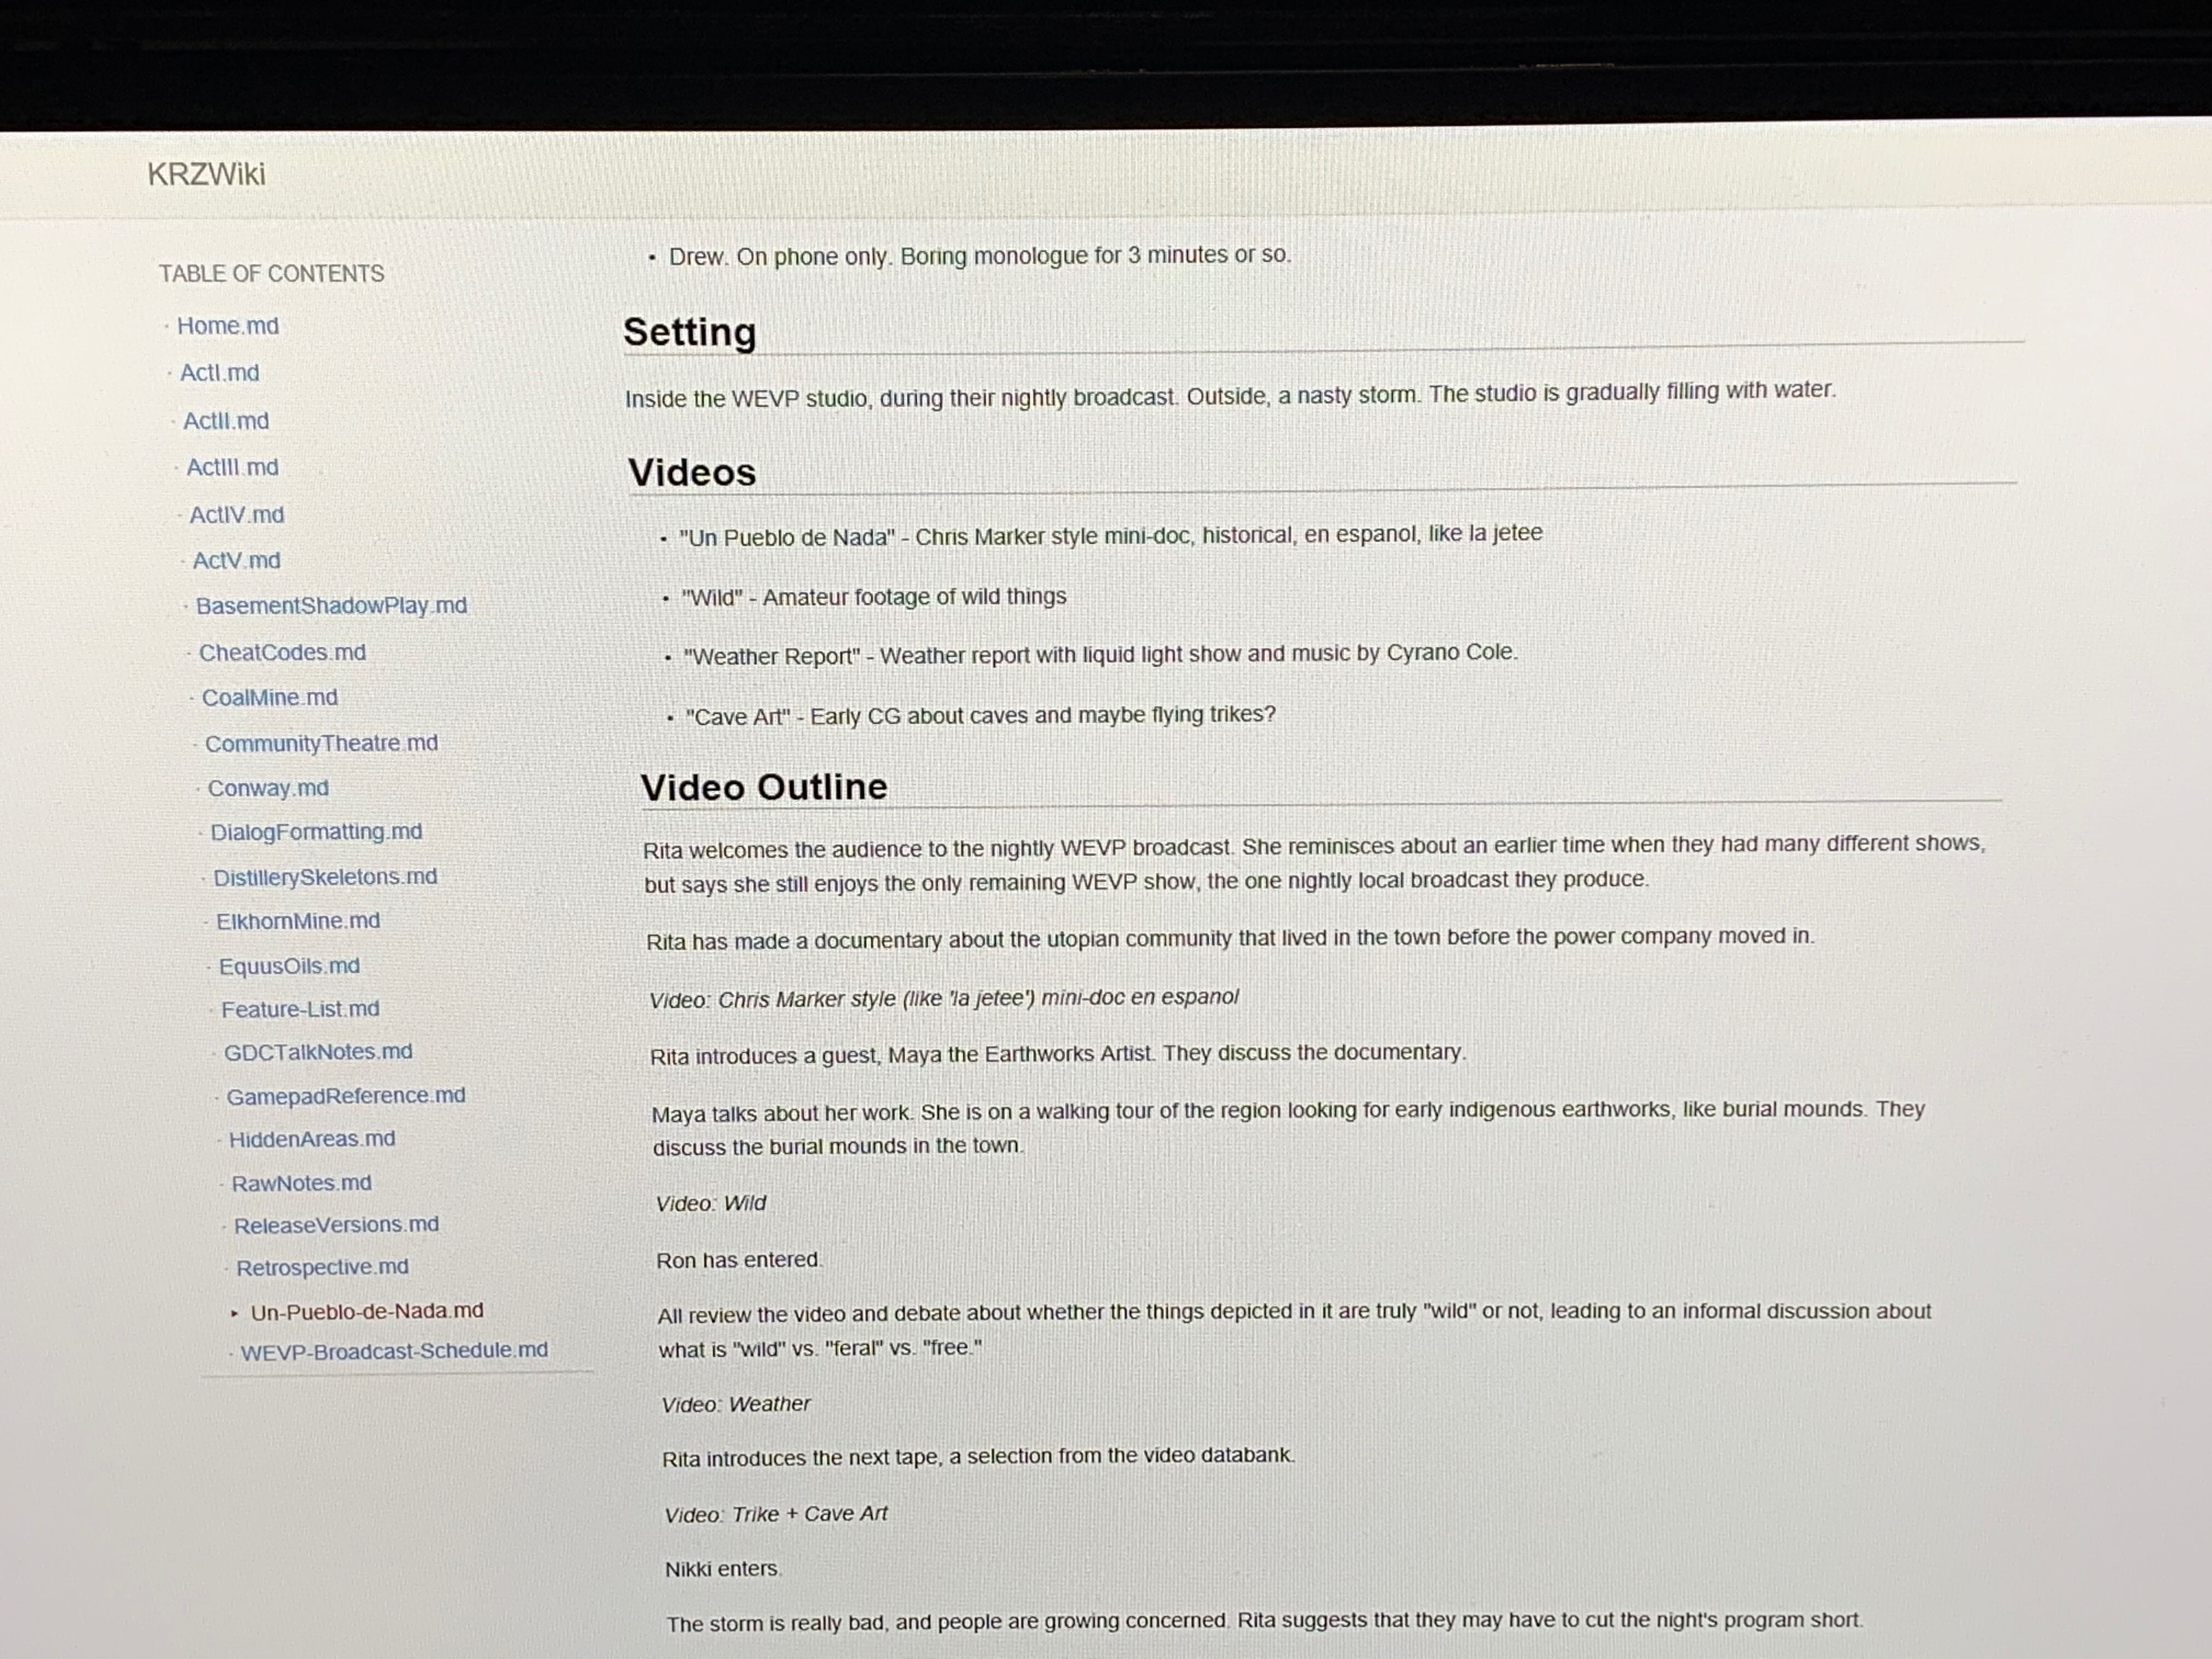The image size is (2212, 1659).
Task: Open the Conway.md page
Action: [x=267, y=789]
